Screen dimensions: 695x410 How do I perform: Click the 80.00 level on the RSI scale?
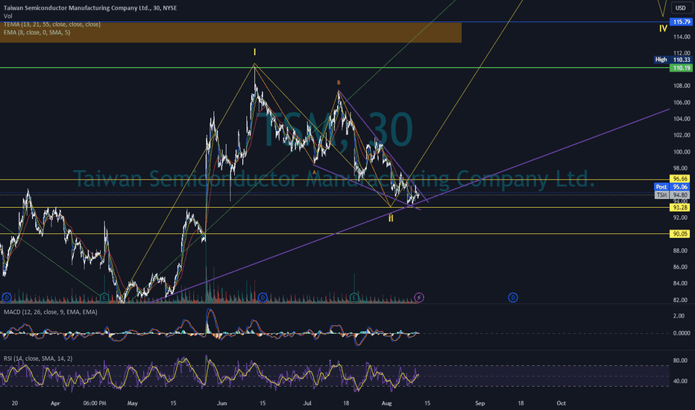680,360
